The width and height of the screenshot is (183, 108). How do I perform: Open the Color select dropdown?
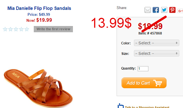(157, 43)
